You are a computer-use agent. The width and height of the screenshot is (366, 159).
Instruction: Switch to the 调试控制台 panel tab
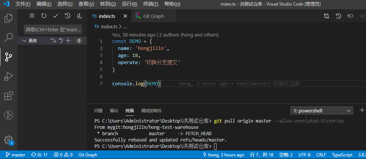point(151,111)
